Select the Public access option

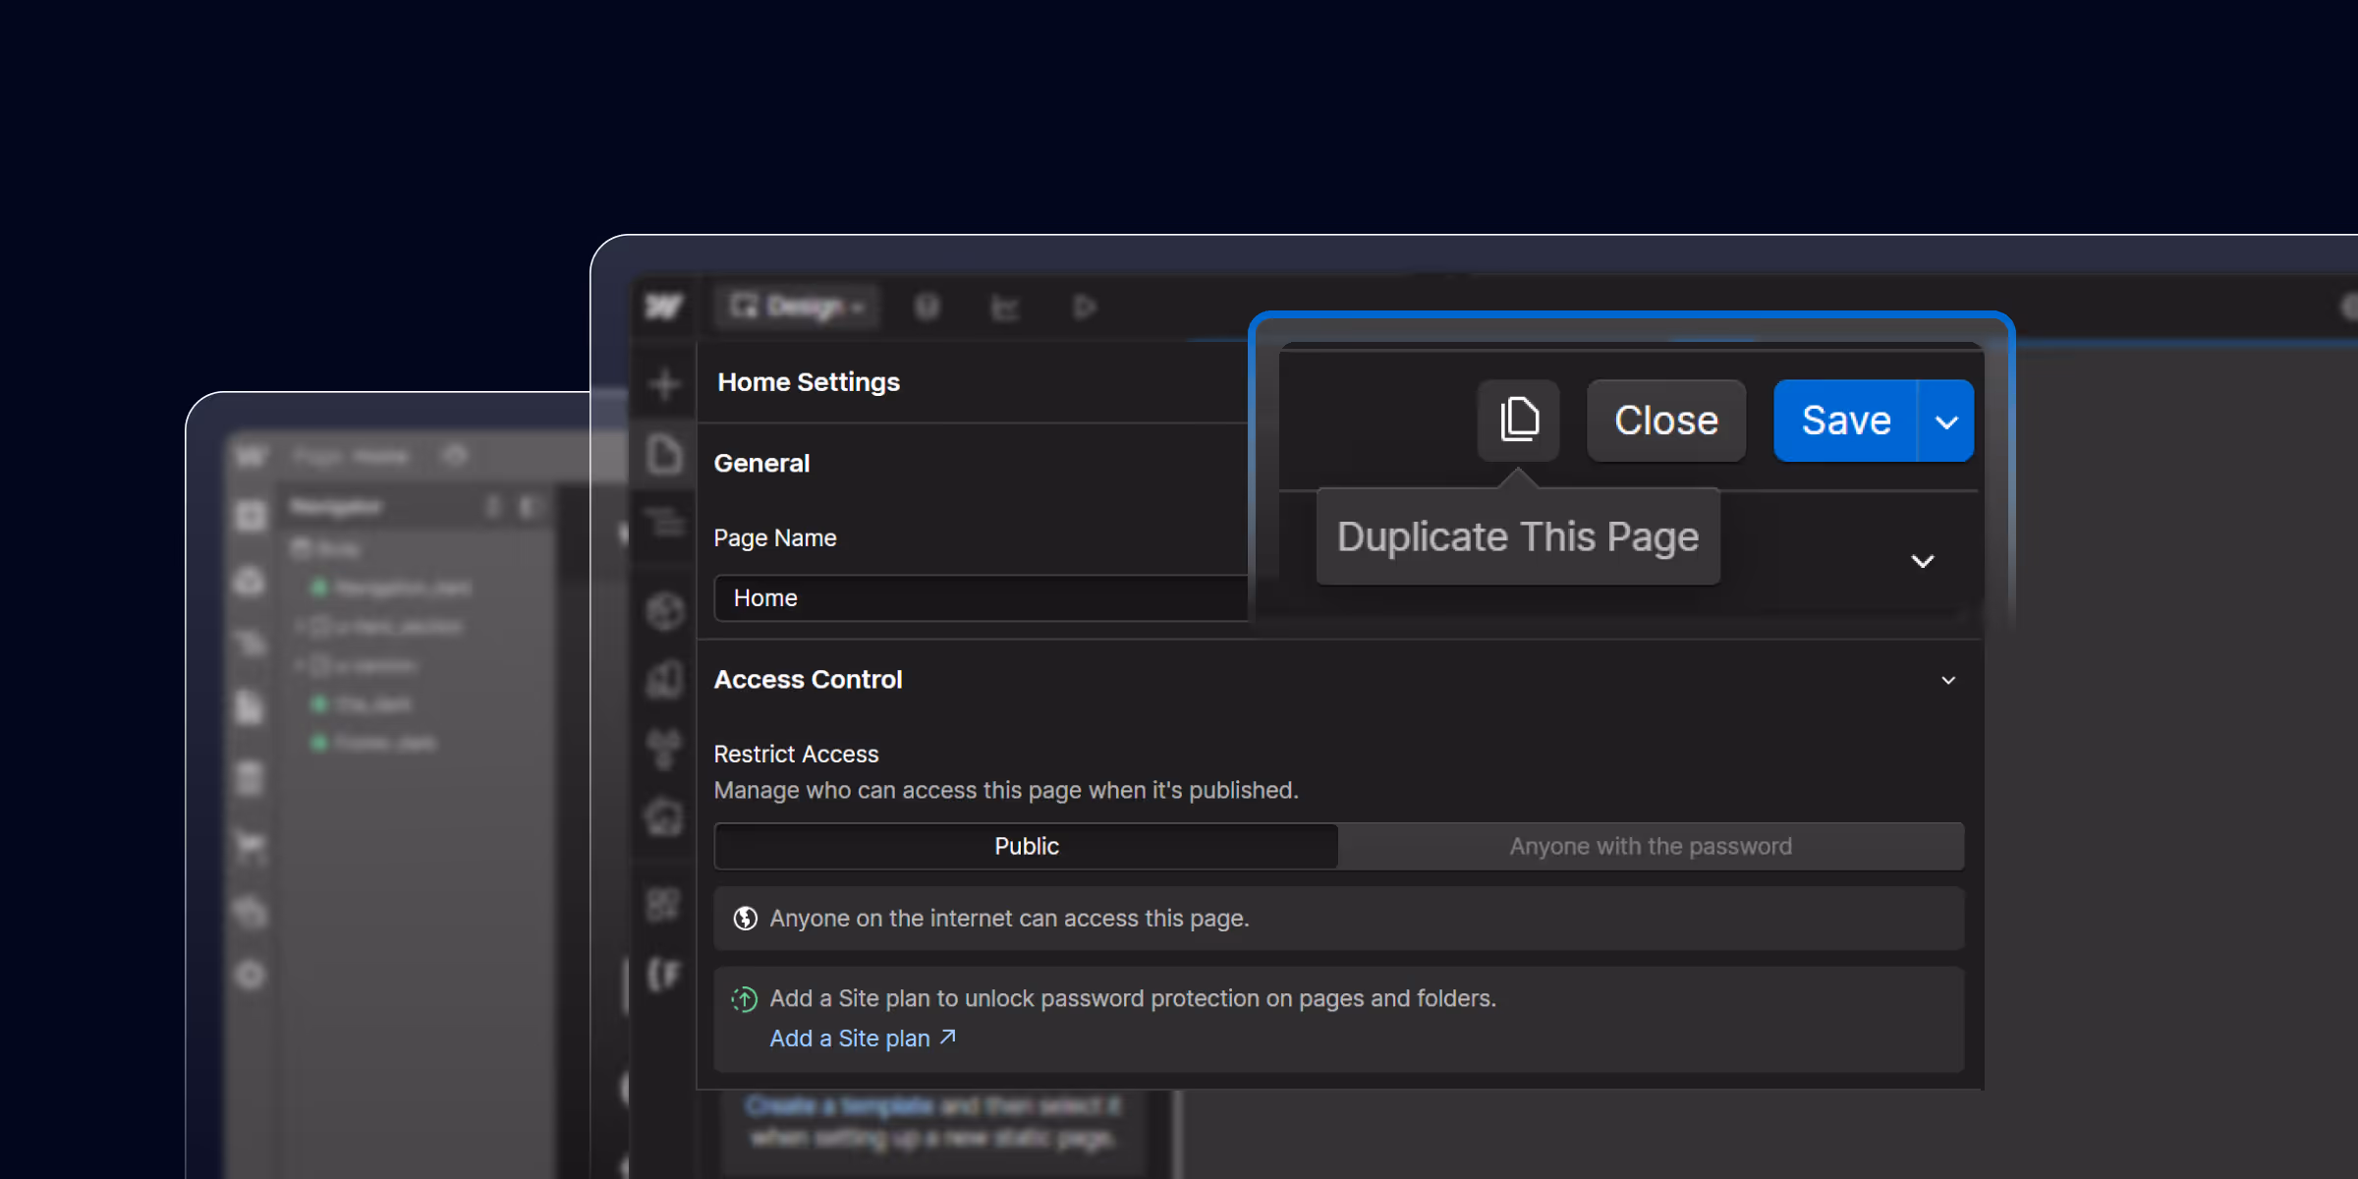click(1026, 846)
